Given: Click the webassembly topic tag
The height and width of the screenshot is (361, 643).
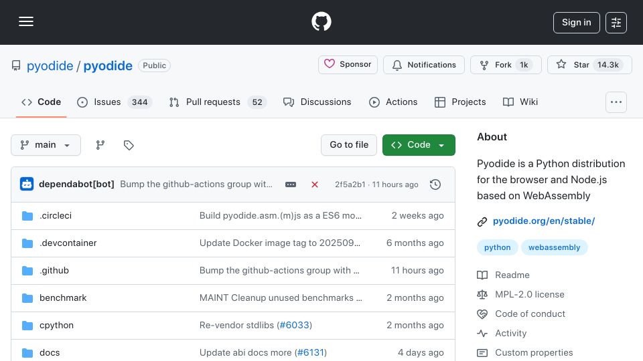Looking at the screenshot, I should 555,247.
